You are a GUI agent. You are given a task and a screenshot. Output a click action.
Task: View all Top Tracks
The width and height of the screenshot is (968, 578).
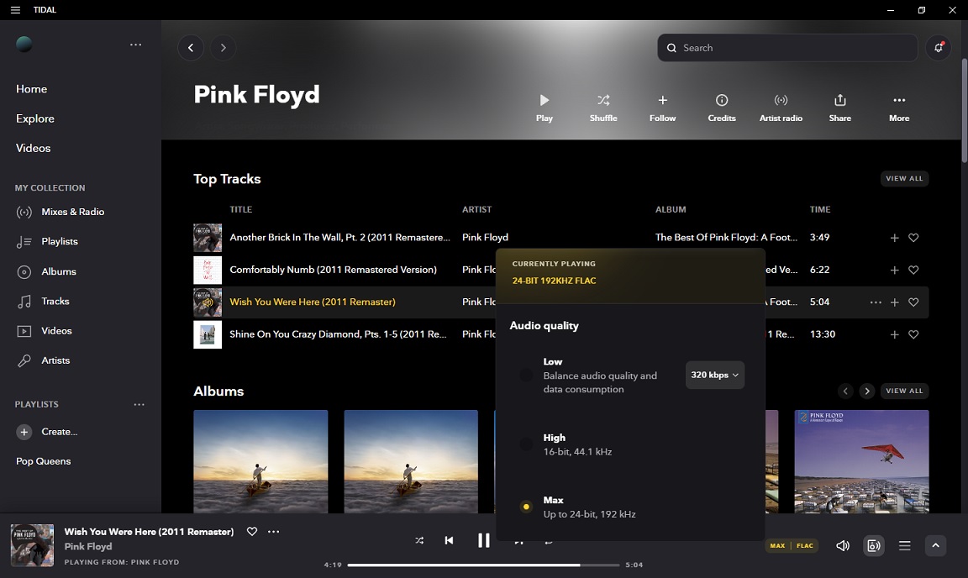904,178
